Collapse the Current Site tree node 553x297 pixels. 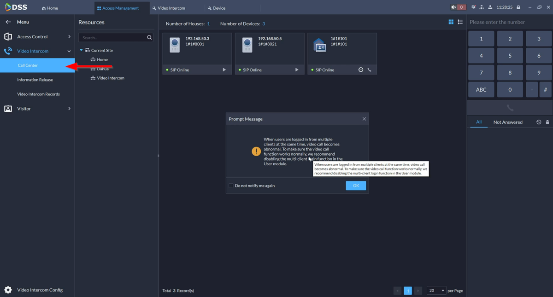[81, 50]
